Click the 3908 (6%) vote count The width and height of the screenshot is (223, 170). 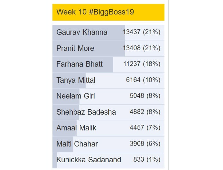(145, 144)
